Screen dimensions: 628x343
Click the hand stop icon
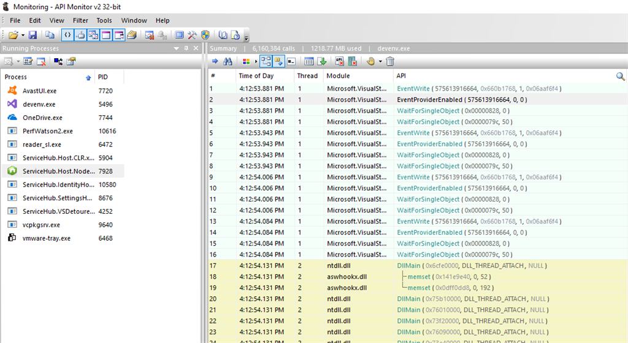point(370,62)
